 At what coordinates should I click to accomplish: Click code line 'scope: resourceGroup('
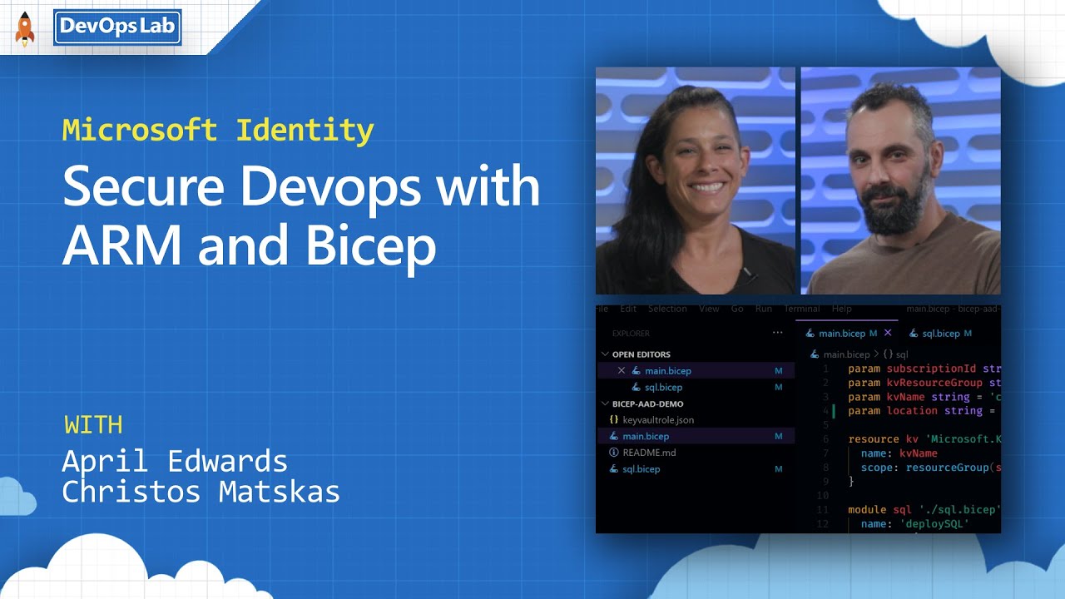[931, 468]
